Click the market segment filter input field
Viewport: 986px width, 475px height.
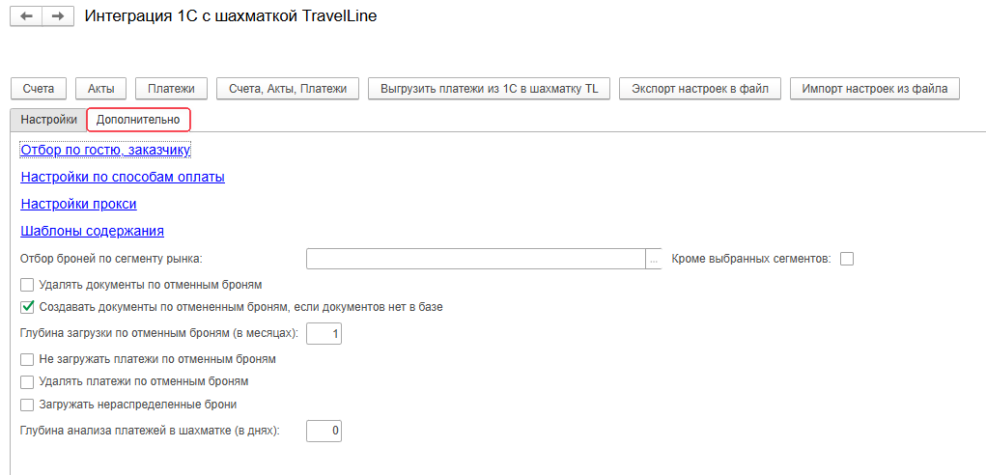475,259
